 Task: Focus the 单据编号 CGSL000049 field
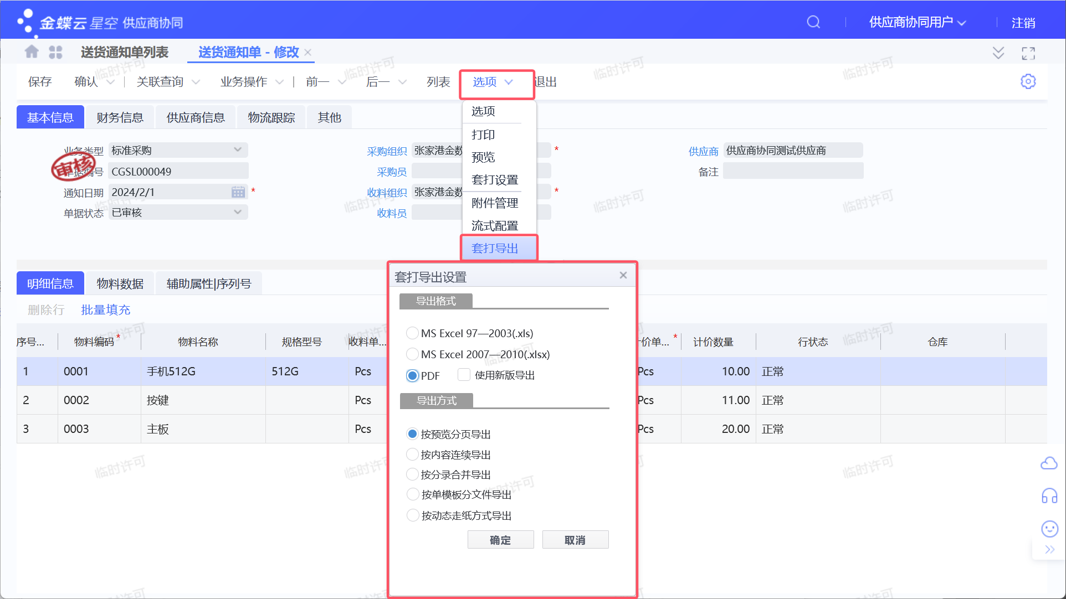[178, 171]
